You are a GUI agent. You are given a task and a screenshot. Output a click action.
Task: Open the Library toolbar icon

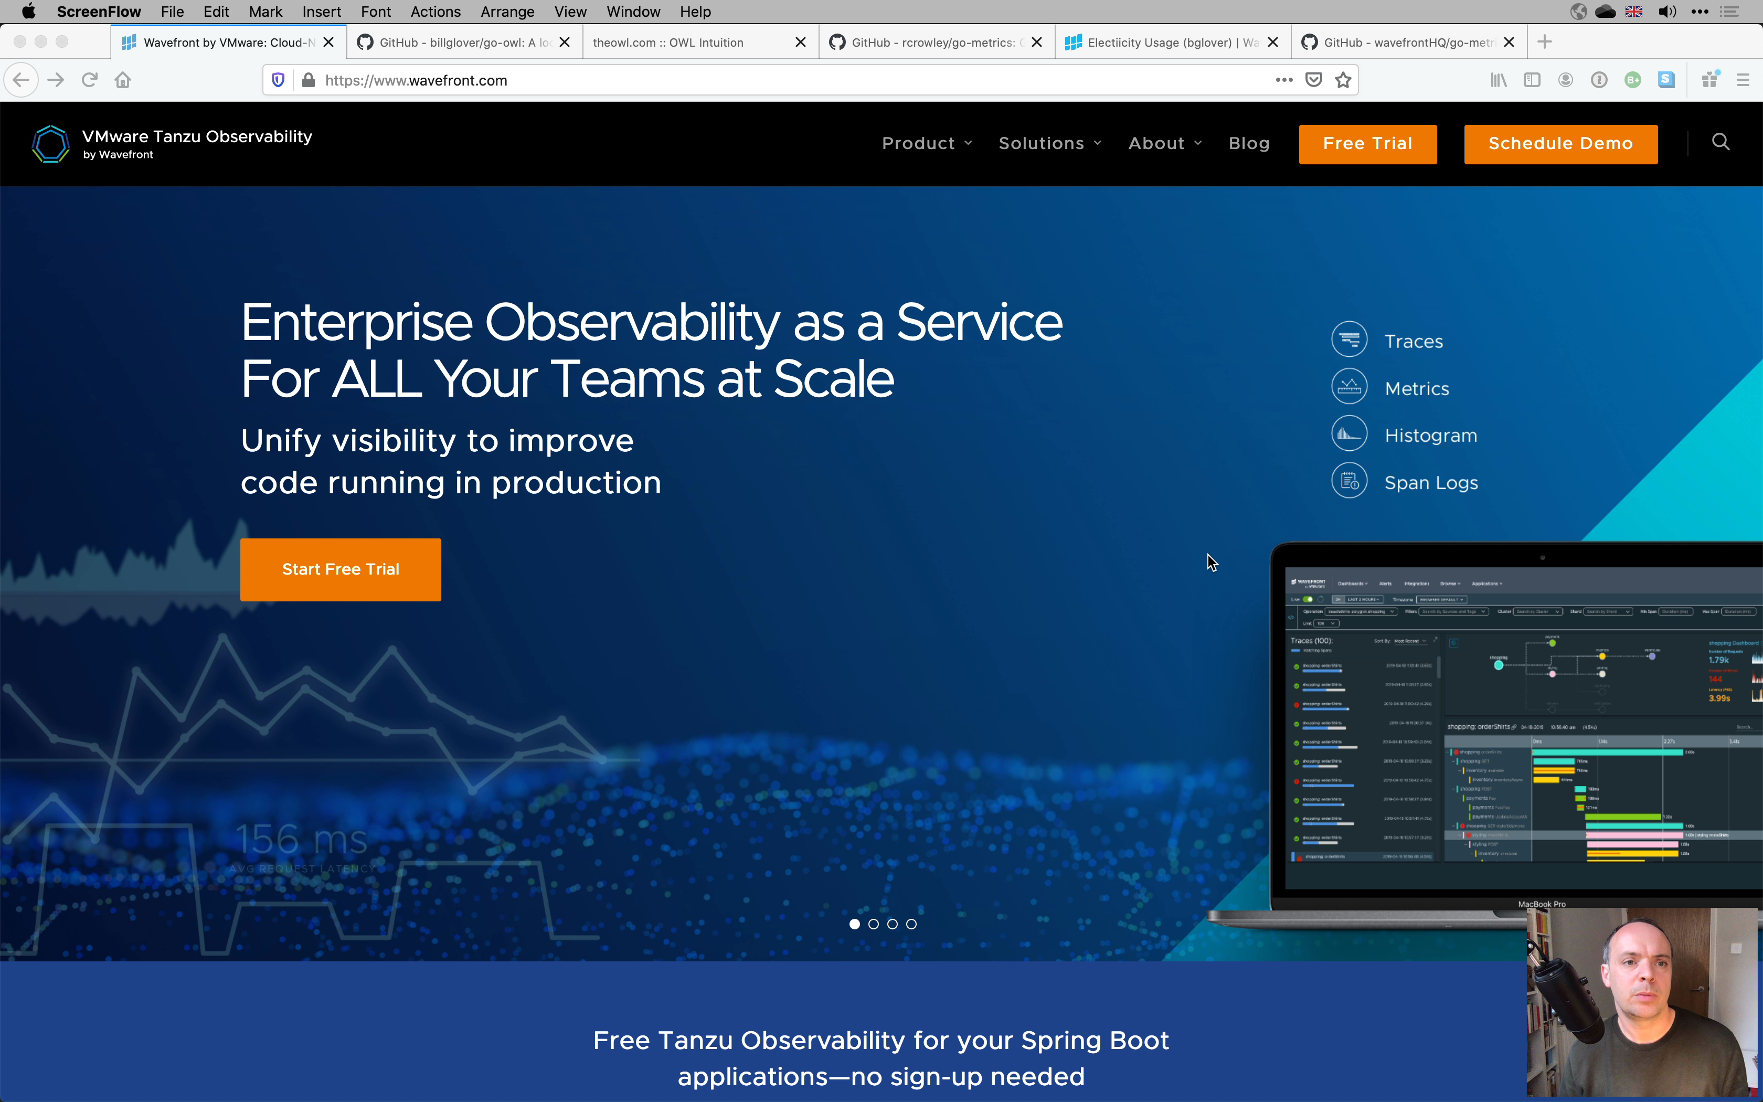point(1499,80)
